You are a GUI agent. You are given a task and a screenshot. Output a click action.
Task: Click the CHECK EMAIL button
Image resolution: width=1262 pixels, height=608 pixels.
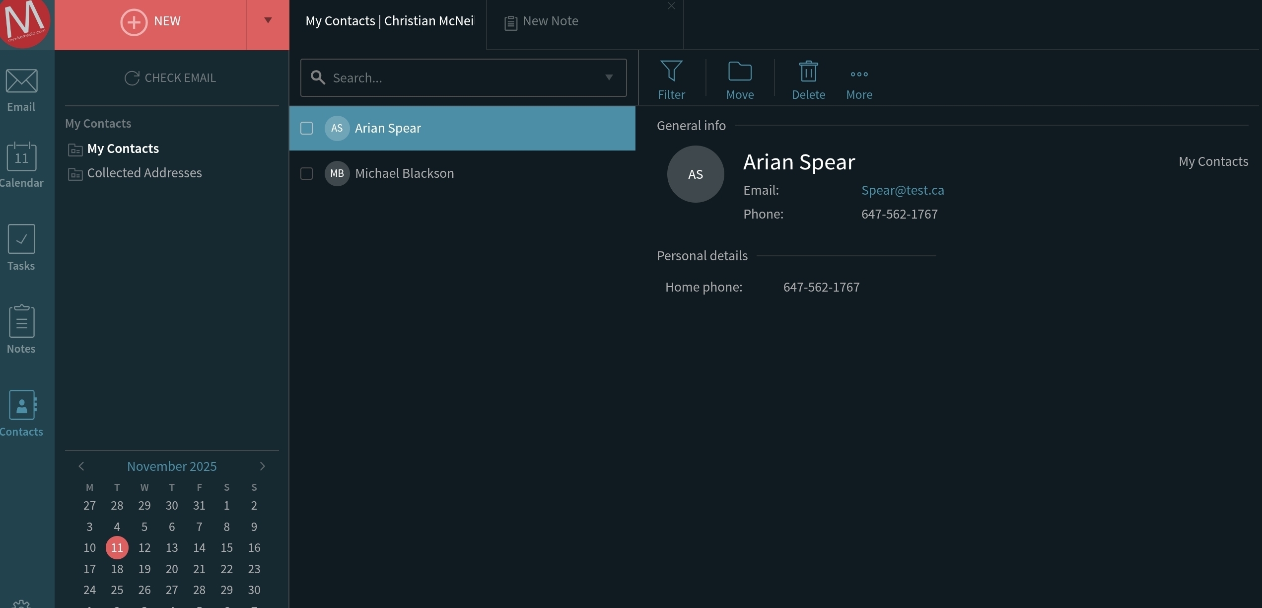tap(170, 78)
